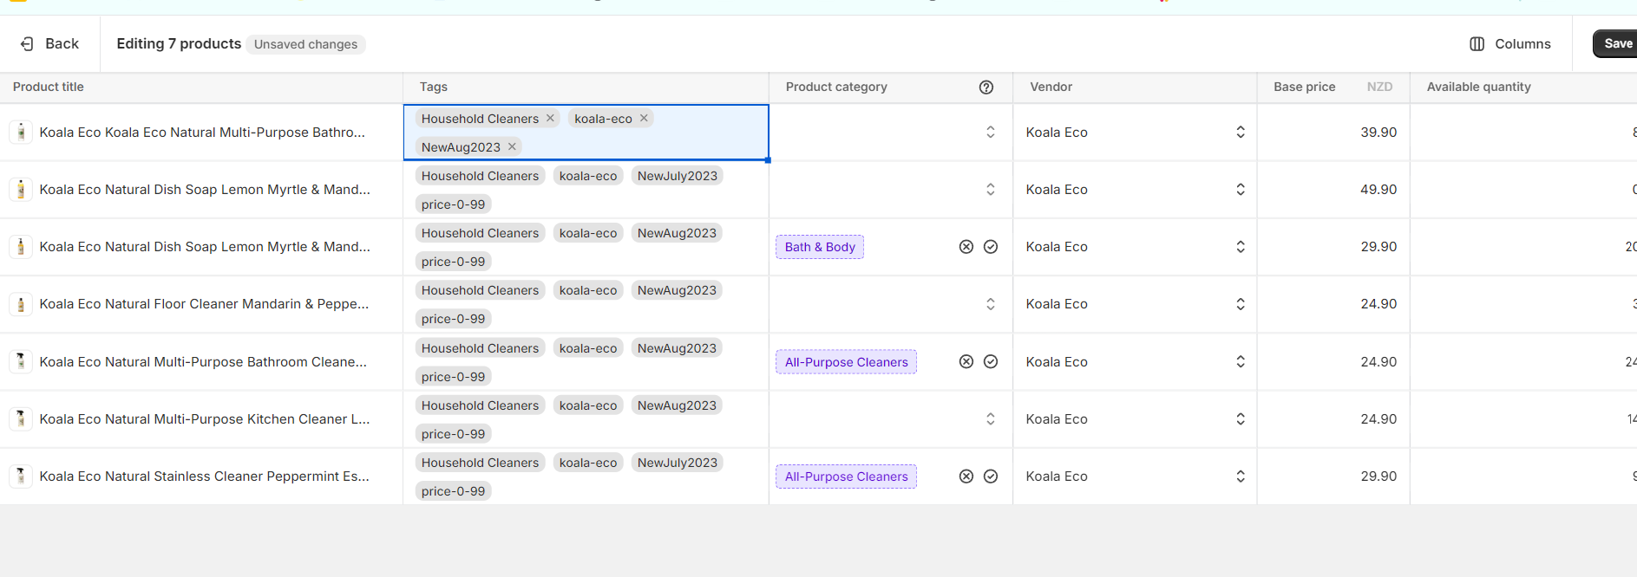Select thumbnail of Kitchen Cleaner product

point(21,419)
